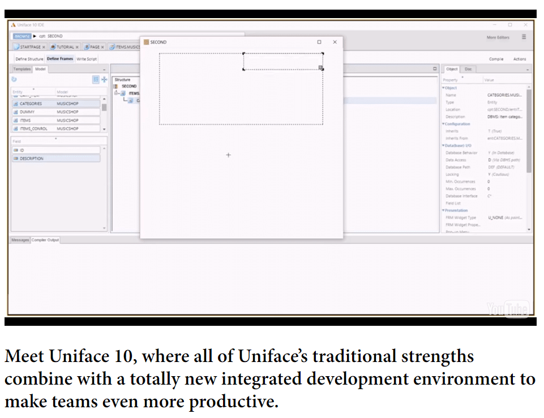The height and width of the screenshot is (418, 544).
Task: Click the FRM Widget Type value U_NONE
Action: tap(504, 218)
